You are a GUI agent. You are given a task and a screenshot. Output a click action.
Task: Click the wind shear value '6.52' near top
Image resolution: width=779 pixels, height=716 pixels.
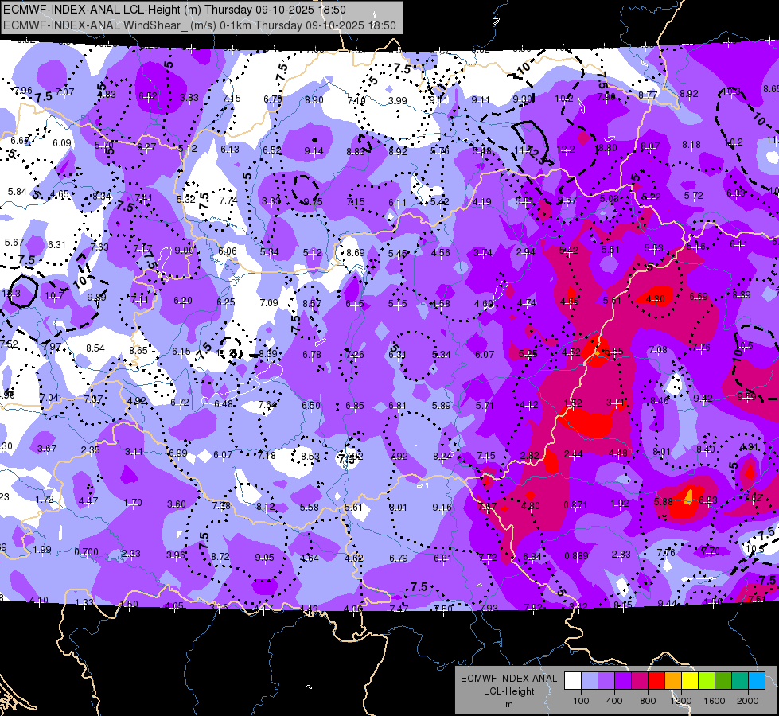click(148, 96)
